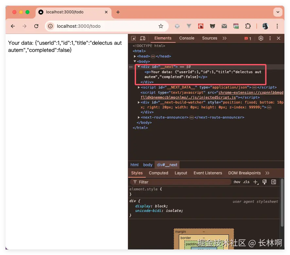Open Chrome's three-dot main menu
Viewport: 290px width, 255px height.
point(277,26)
